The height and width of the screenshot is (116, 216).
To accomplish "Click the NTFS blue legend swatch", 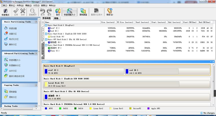I will (46, 108).
